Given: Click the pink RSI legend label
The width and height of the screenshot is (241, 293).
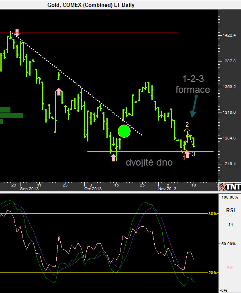Looking at the screenshot, I should 230,267.
